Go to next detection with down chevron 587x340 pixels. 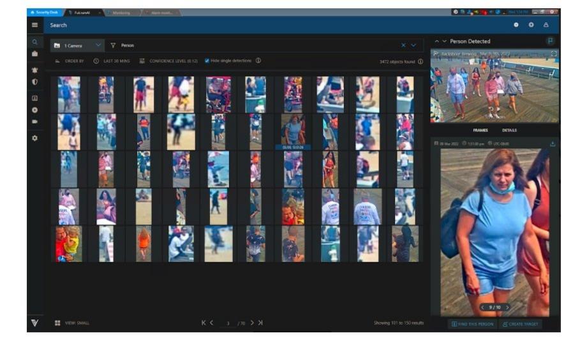tap(444, 41)
